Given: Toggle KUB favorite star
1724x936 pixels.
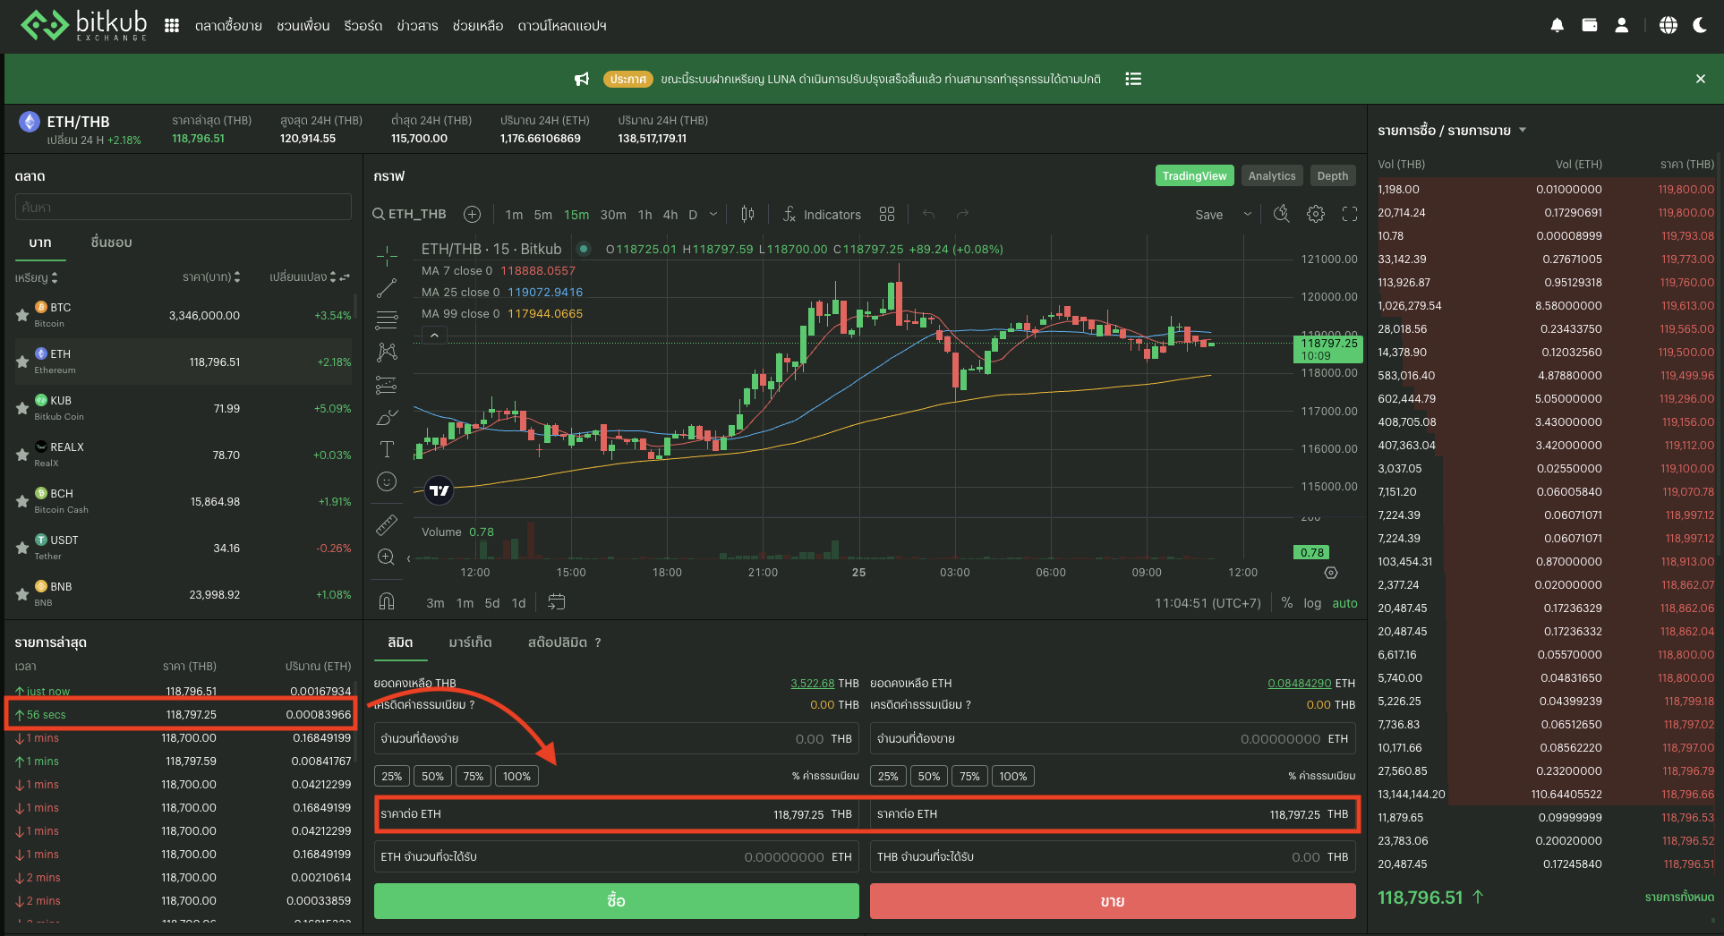Looking at the screenshot, I should (x=22, y=408).
